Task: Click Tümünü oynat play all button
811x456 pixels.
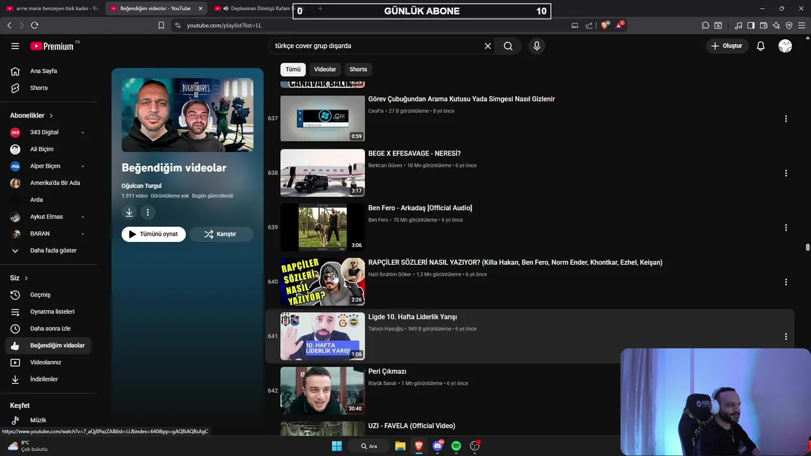Action: 153,234
